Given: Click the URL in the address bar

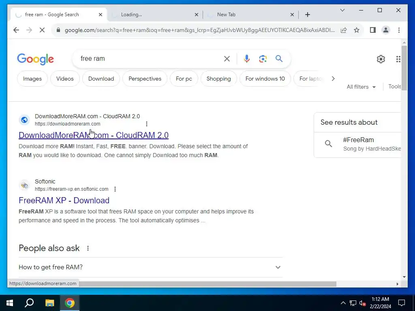Looking at the screenshot, I should click(199, 30).
